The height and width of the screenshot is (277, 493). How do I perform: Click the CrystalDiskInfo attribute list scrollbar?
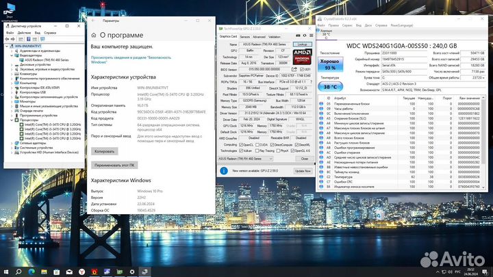[x=483, y=143]
